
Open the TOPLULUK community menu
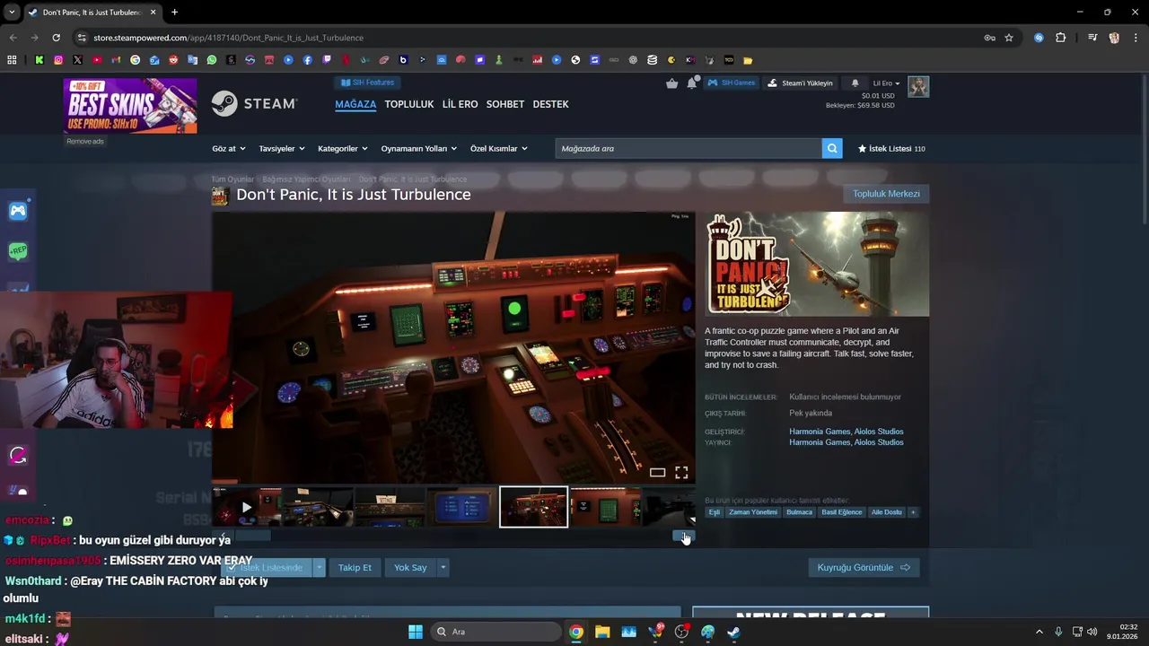click(x=409, y=104)
